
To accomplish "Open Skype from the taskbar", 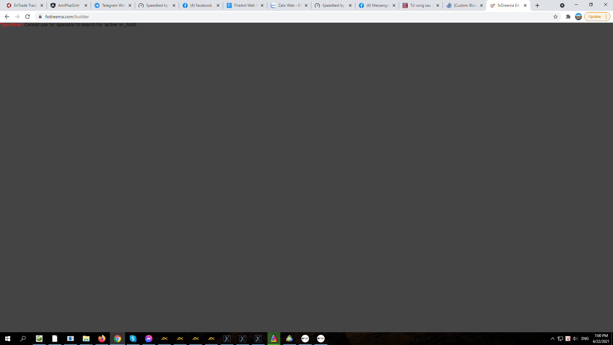I will pyautogui.click(x=133, y=339).
